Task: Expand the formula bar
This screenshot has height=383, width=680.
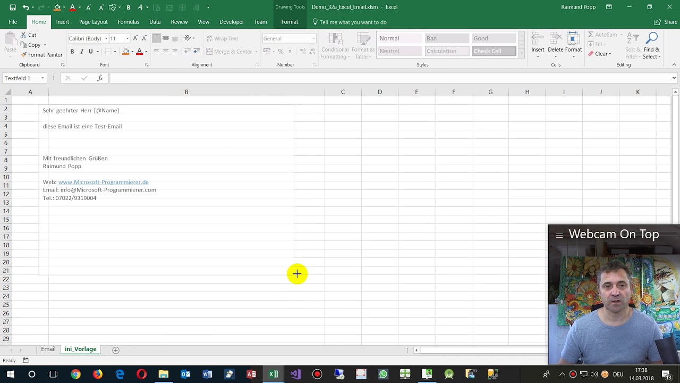Action: tap(674, 78)
